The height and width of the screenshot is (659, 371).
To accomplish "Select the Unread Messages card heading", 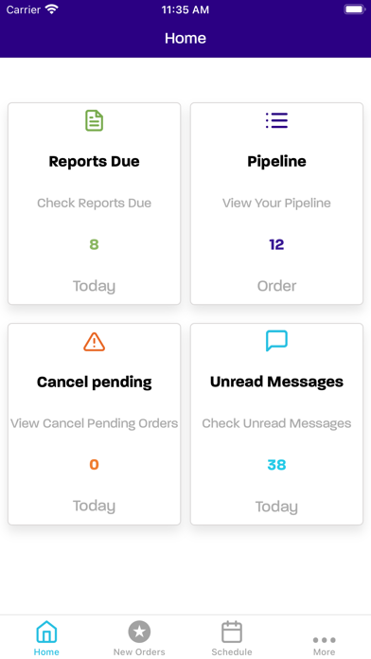I will tap(276, 382).
